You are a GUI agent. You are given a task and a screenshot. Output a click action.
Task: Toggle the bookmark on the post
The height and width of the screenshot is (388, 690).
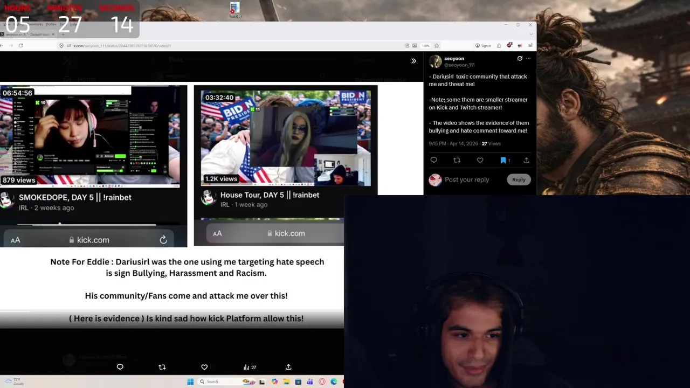point(503,160)
